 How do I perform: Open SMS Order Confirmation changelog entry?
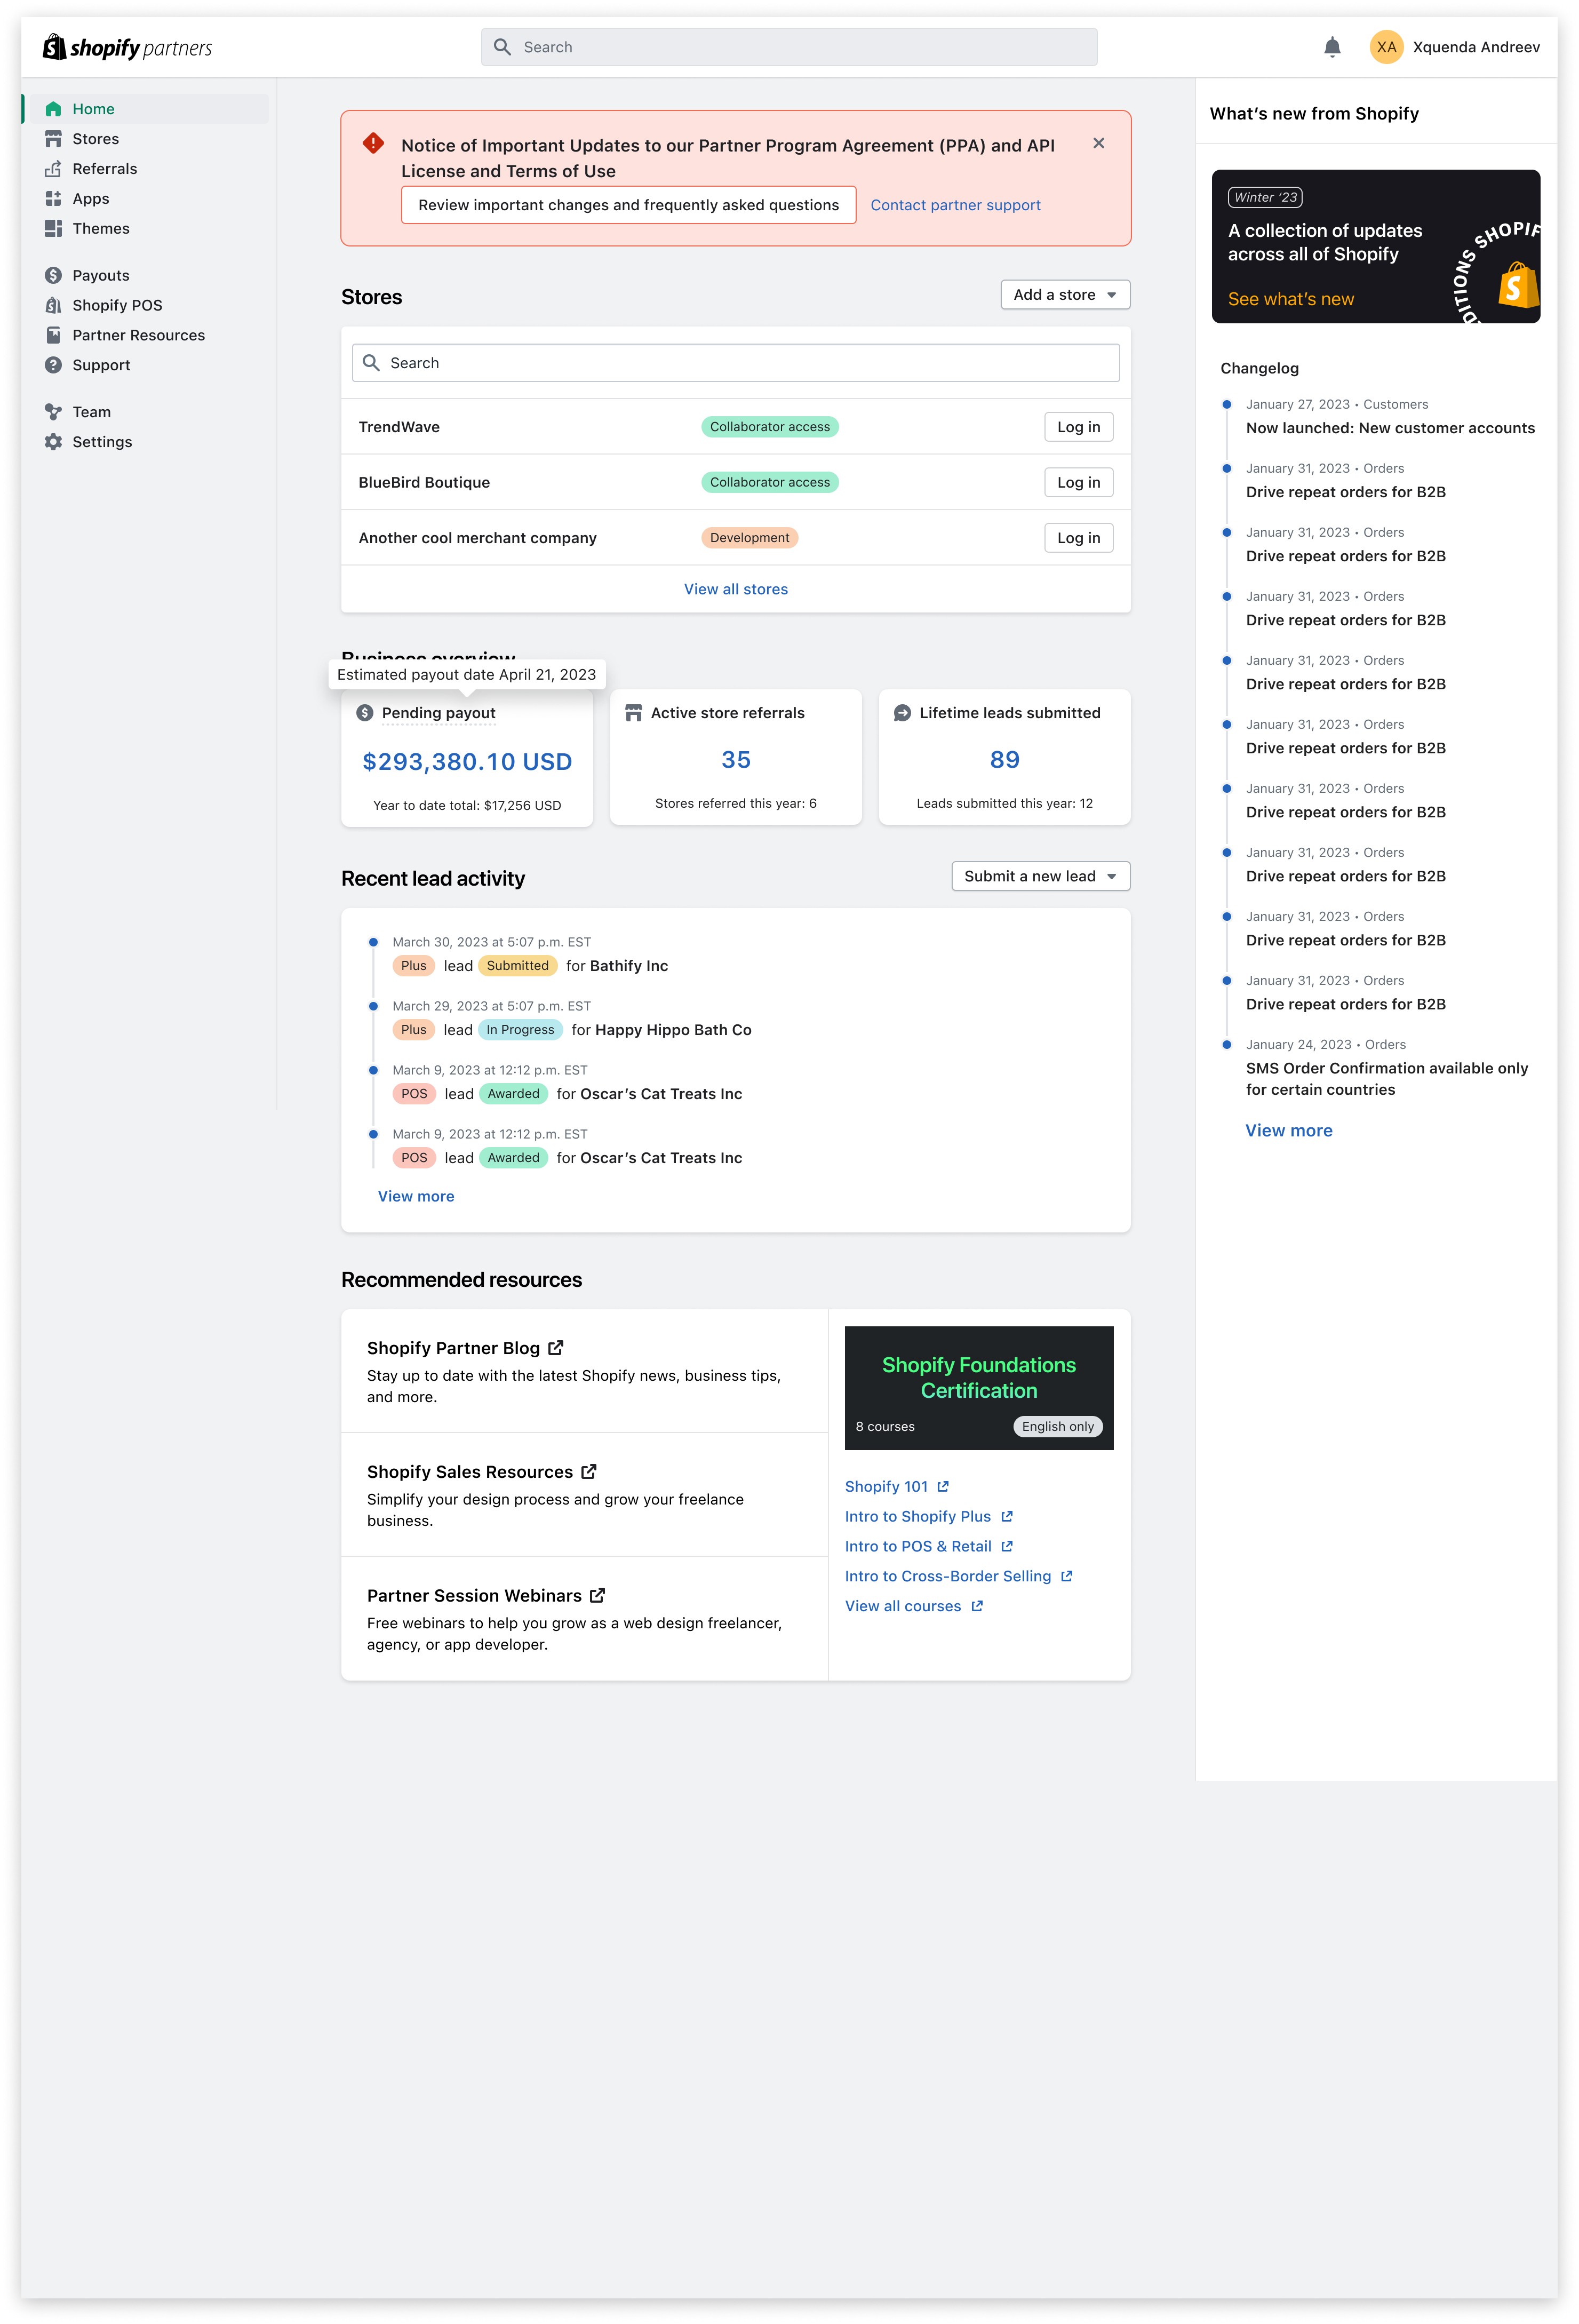coord(1387,1079)
